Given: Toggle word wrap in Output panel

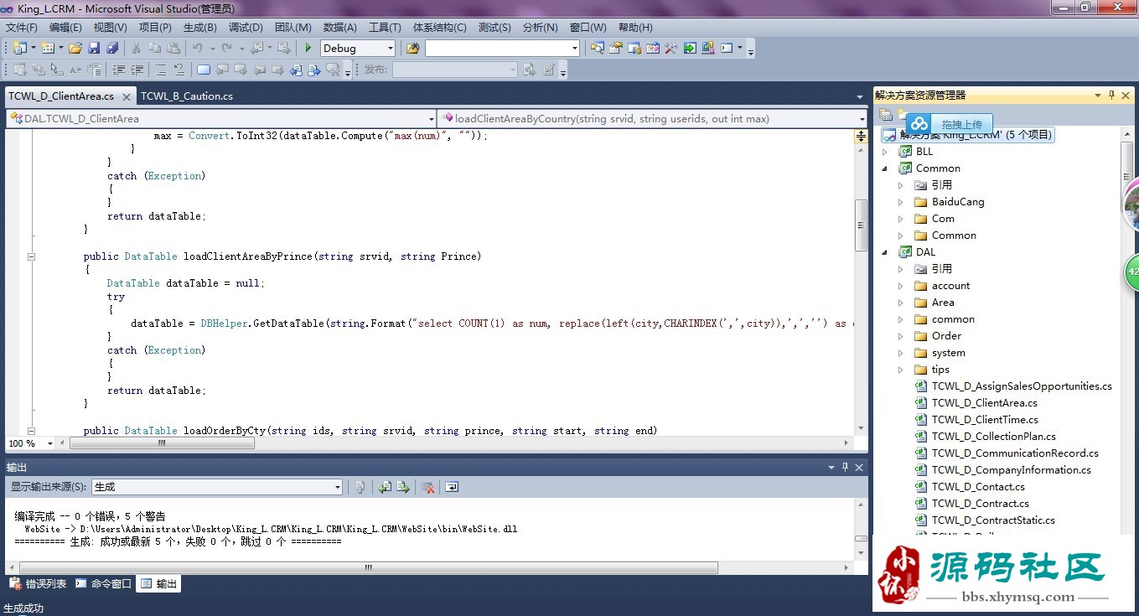Looking at the screenshot, I should 452,487.
